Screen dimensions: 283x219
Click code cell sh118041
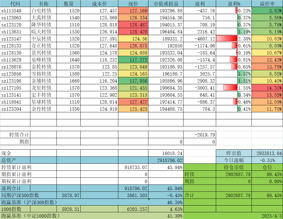[x=15, y=102]
